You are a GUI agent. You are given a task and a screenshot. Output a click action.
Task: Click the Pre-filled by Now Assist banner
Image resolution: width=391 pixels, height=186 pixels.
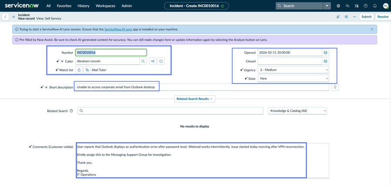pos(195,40)
